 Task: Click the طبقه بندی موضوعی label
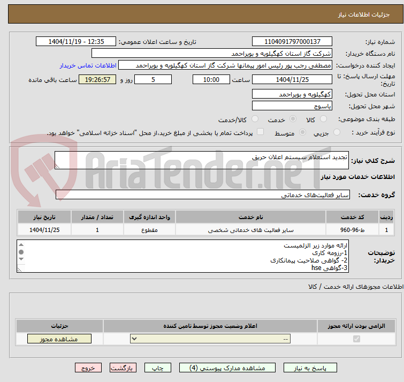pyautogui.click(x=367, y=119)
